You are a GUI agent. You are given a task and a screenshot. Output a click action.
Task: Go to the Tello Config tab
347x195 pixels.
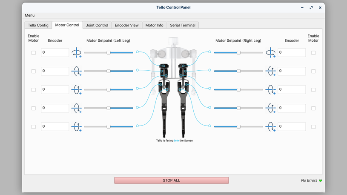[x=38, y=25]
